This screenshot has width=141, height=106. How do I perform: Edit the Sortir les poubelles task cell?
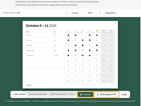coord(40,50)
